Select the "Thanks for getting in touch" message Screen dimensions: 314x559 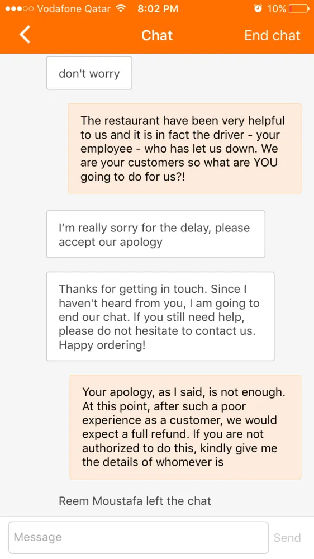[160, 316]
